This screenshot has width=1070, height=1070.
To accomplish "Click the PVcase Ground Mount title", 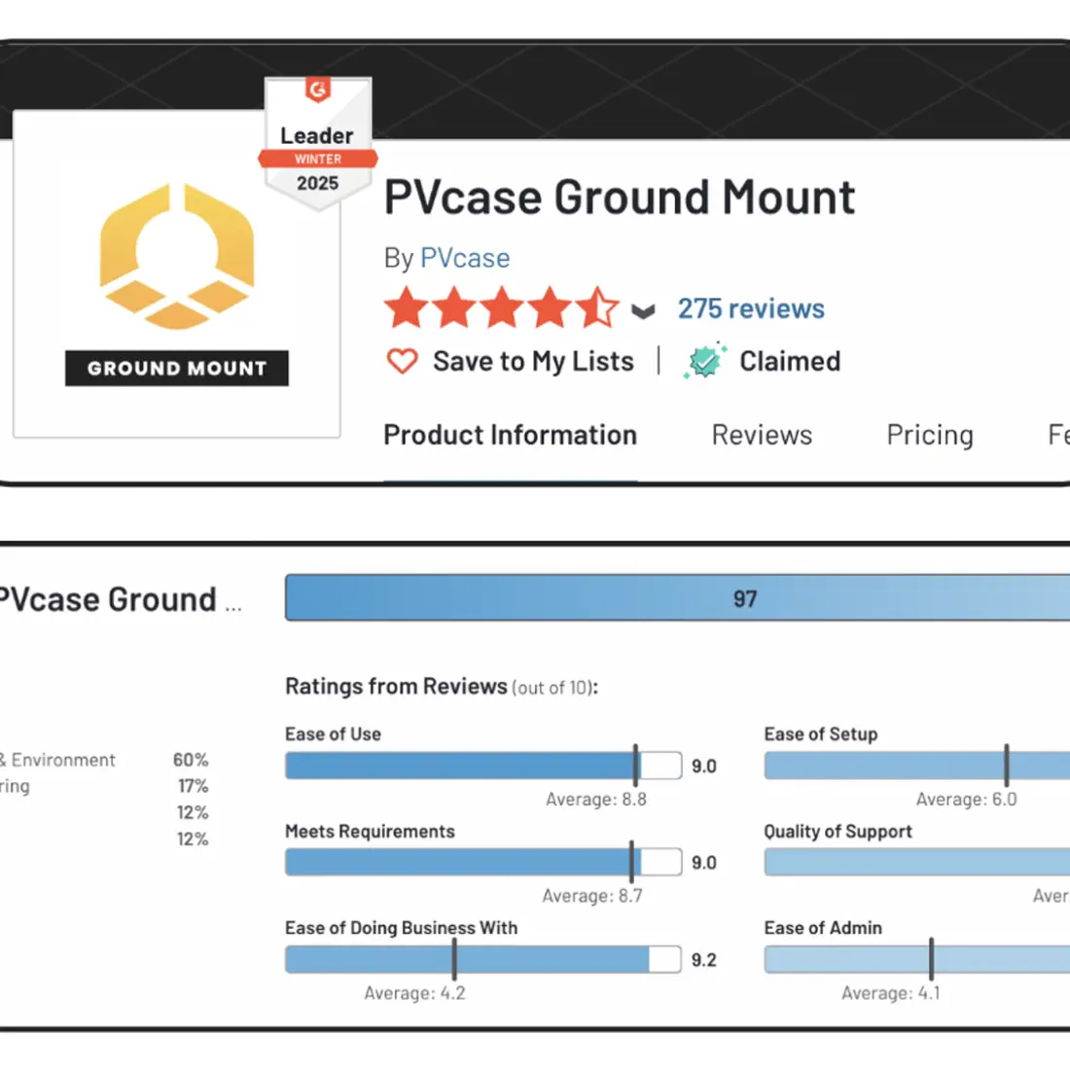I will click(x=619, y=197).
